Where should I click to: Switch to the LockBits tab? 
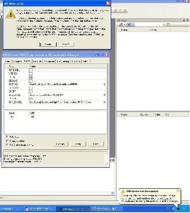37,61
